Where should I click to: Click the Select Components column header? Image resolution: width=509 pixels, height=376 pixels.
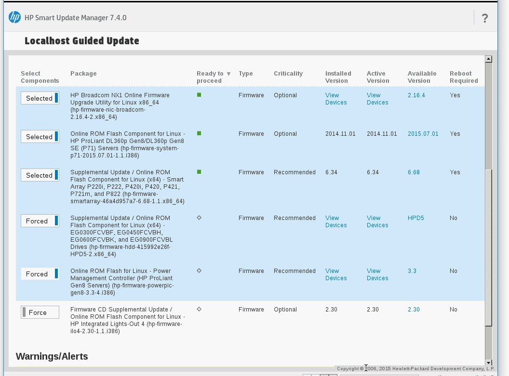(x=40, y=77)
